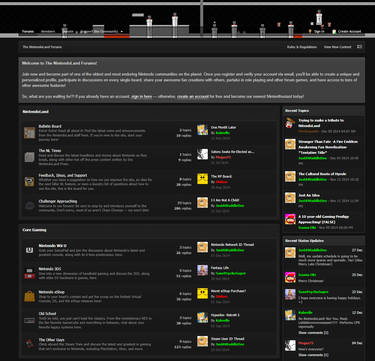The image size is (375, 361).
Task: Open Rules & Regulations
Action: [302, 47]
